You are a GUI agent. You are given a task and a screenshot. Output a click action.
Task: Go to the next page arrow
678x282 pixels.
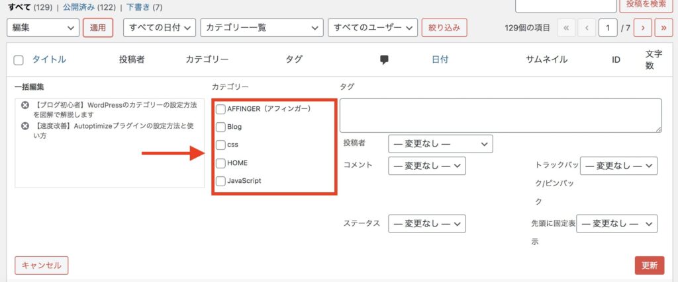point(643,28)
